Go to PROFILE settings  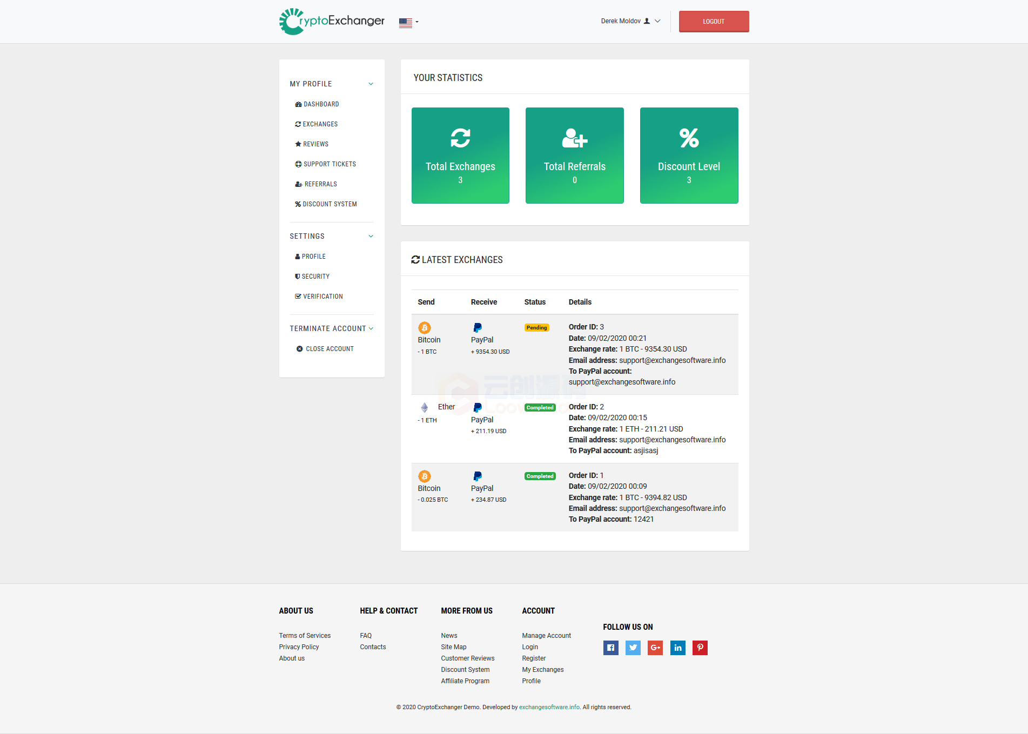[310, 257]
